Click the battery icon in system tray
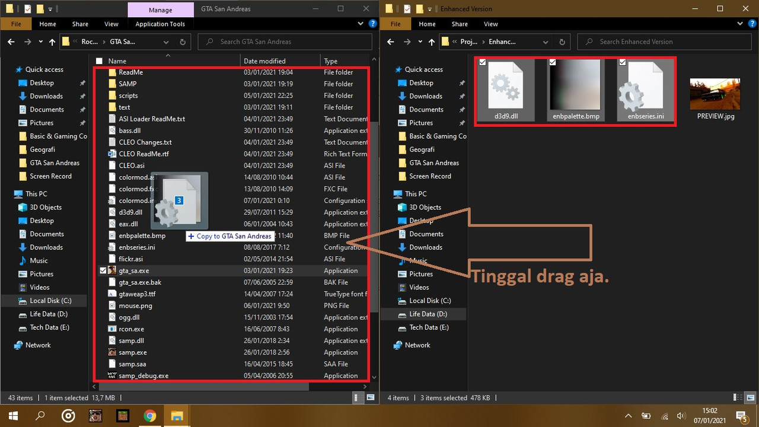 [646, 415]
